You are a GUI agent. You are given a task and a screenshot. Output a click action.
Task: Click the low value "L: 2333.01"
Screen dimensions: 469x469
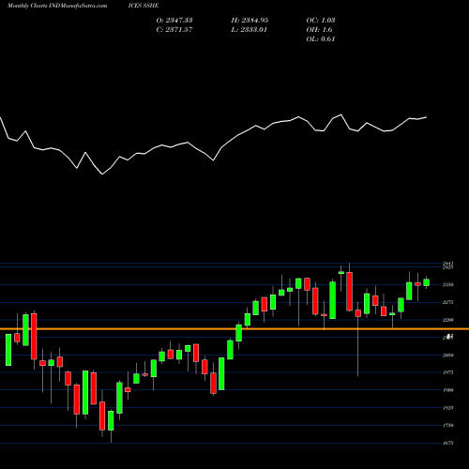[250, 30]
